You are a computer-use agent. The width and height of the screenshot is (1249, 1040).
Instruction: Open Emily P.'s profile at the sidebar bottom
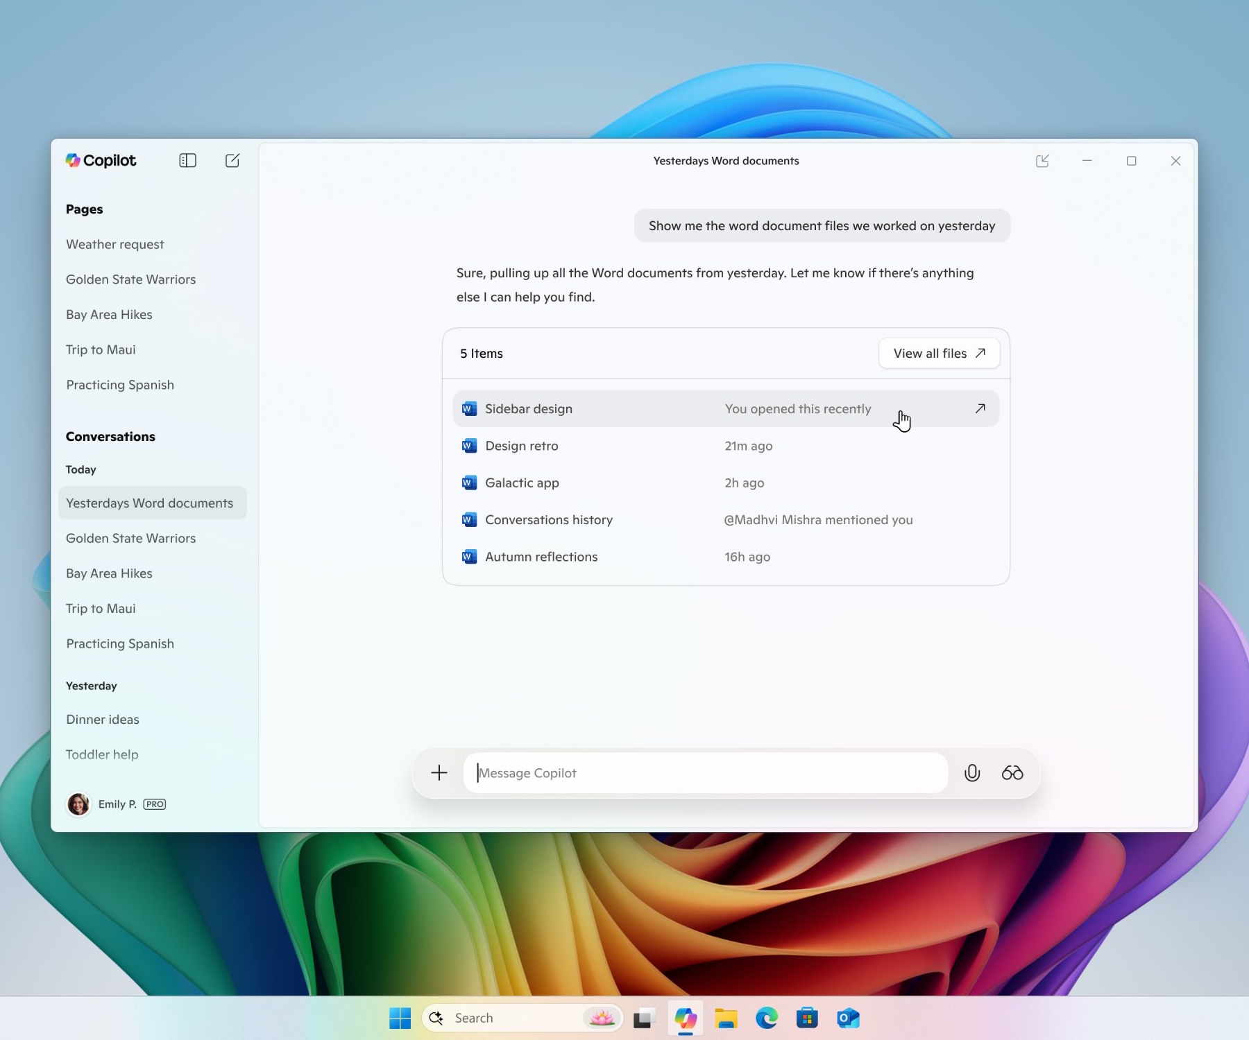coord(116,804)
